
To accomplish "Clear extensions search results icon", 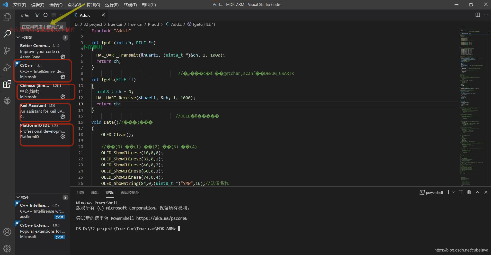I will pos(54,15).
